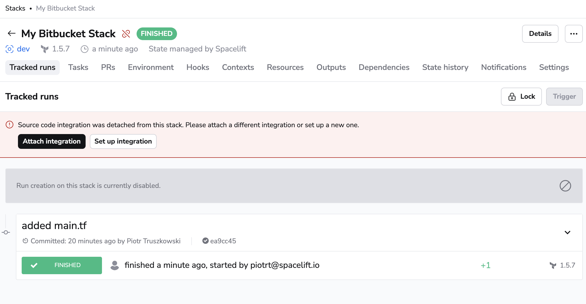Open the three-dots more actions menu

(x=574, y=34)
